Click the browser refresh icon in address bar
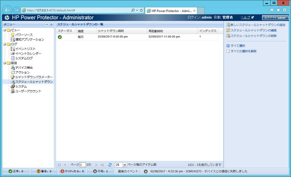Screen dimensions: 291x177 tap(141, 10)
